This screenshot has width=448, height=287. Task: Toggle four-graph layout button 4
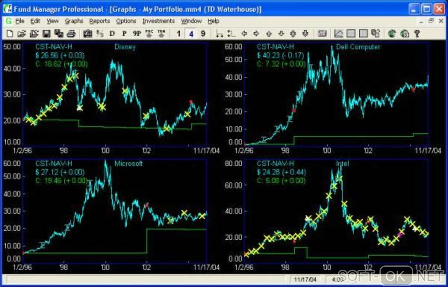coord(191,34)
